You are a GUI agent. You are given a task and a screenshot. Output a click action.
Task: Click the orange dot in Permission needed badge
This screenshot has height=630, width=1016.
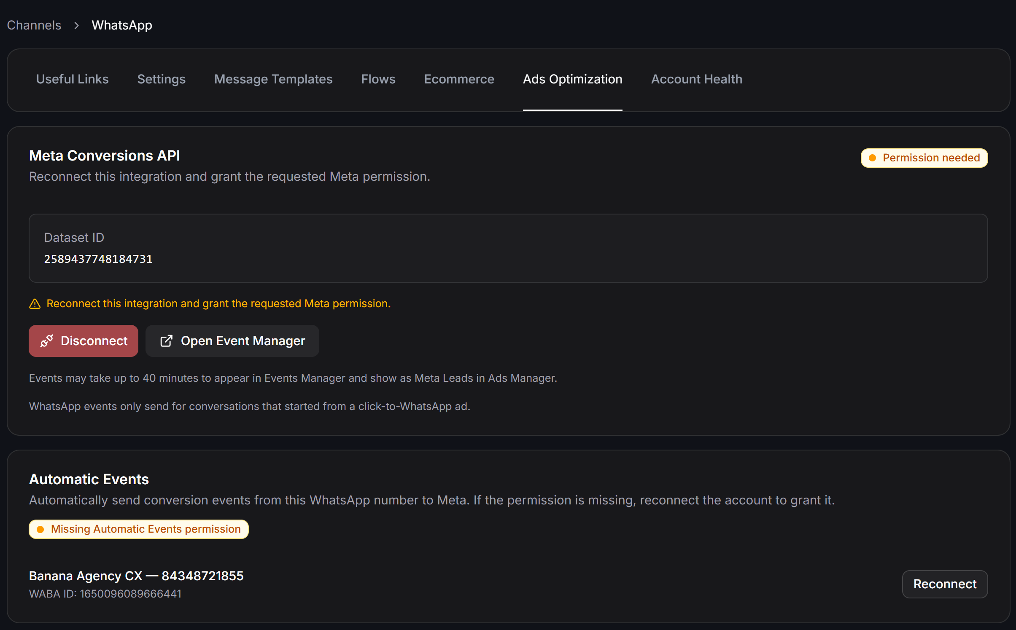[873, 158]
